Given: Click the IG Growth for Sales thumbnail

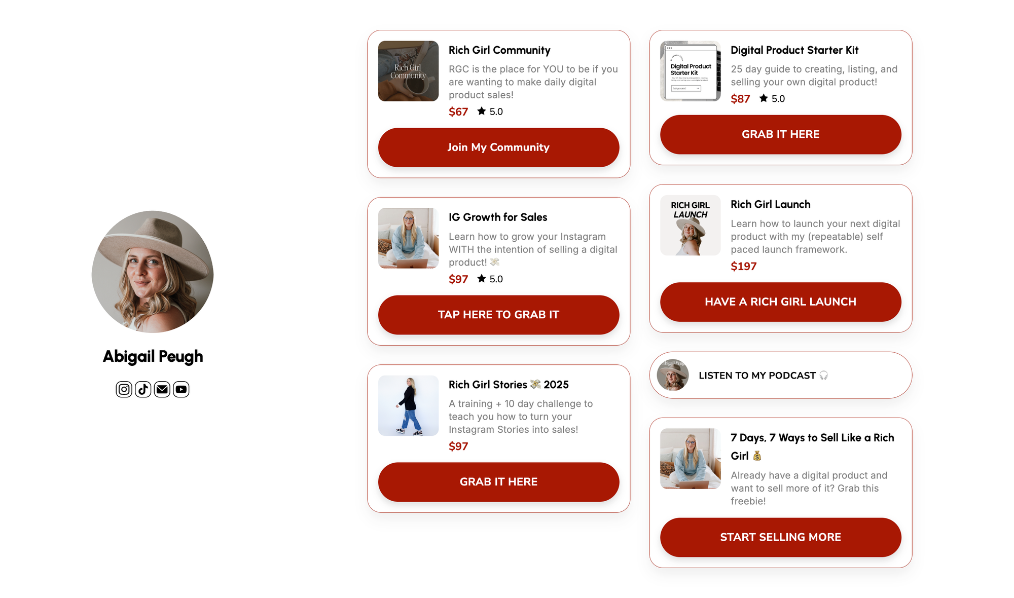Looking at the screenshot, I should pos(408,238).
